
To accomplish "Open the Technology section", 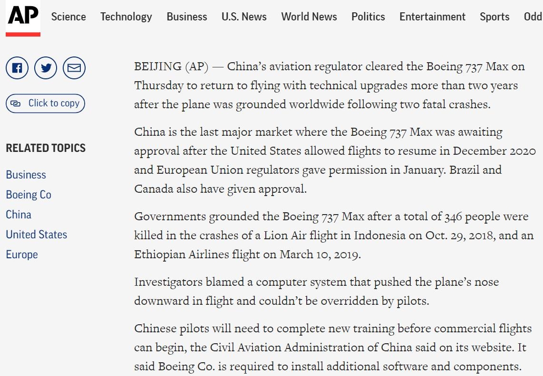I will (126, 17).
